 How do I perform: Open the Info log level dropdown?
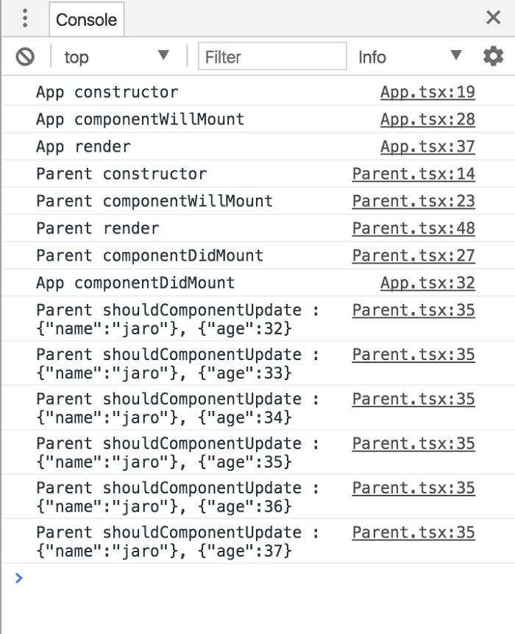(x=410, y=57)
